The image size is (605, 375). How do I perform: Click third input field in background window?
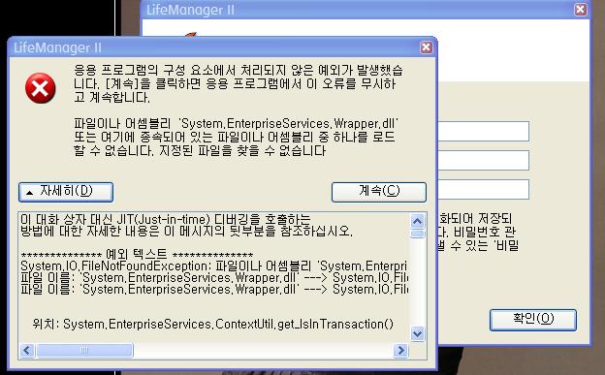click(483, 189)
